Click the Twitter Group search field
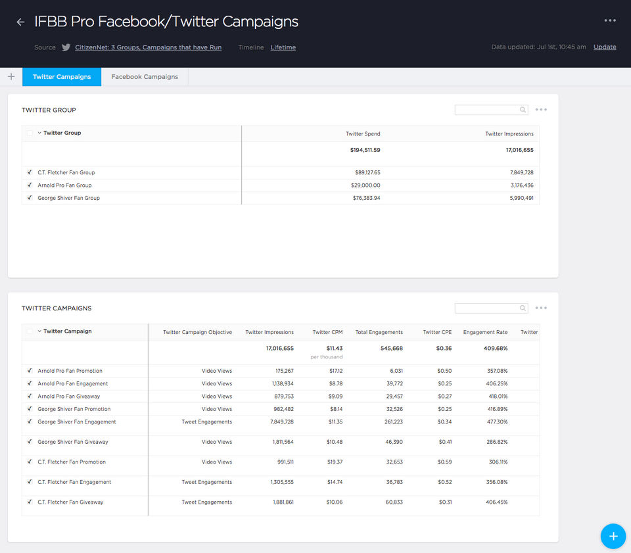 (x=486, y=110)
